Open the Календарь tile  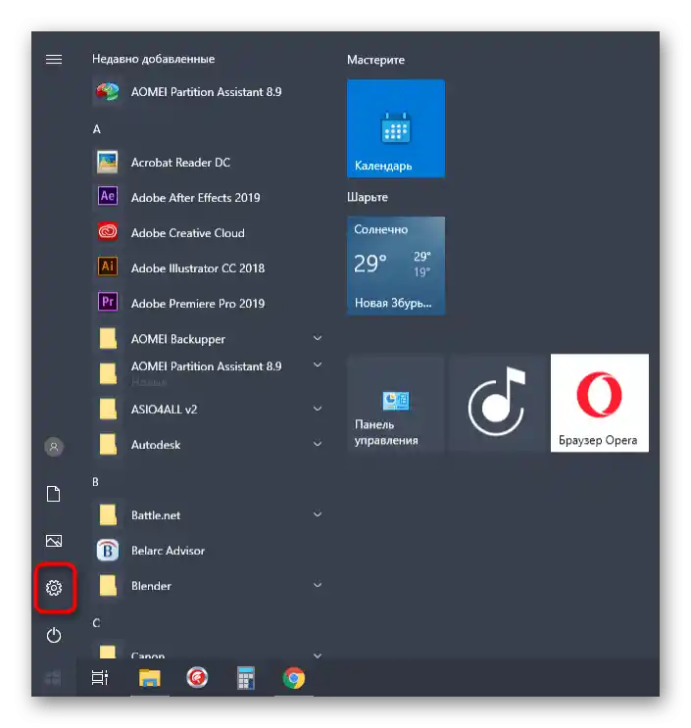[x=396, y=128]
